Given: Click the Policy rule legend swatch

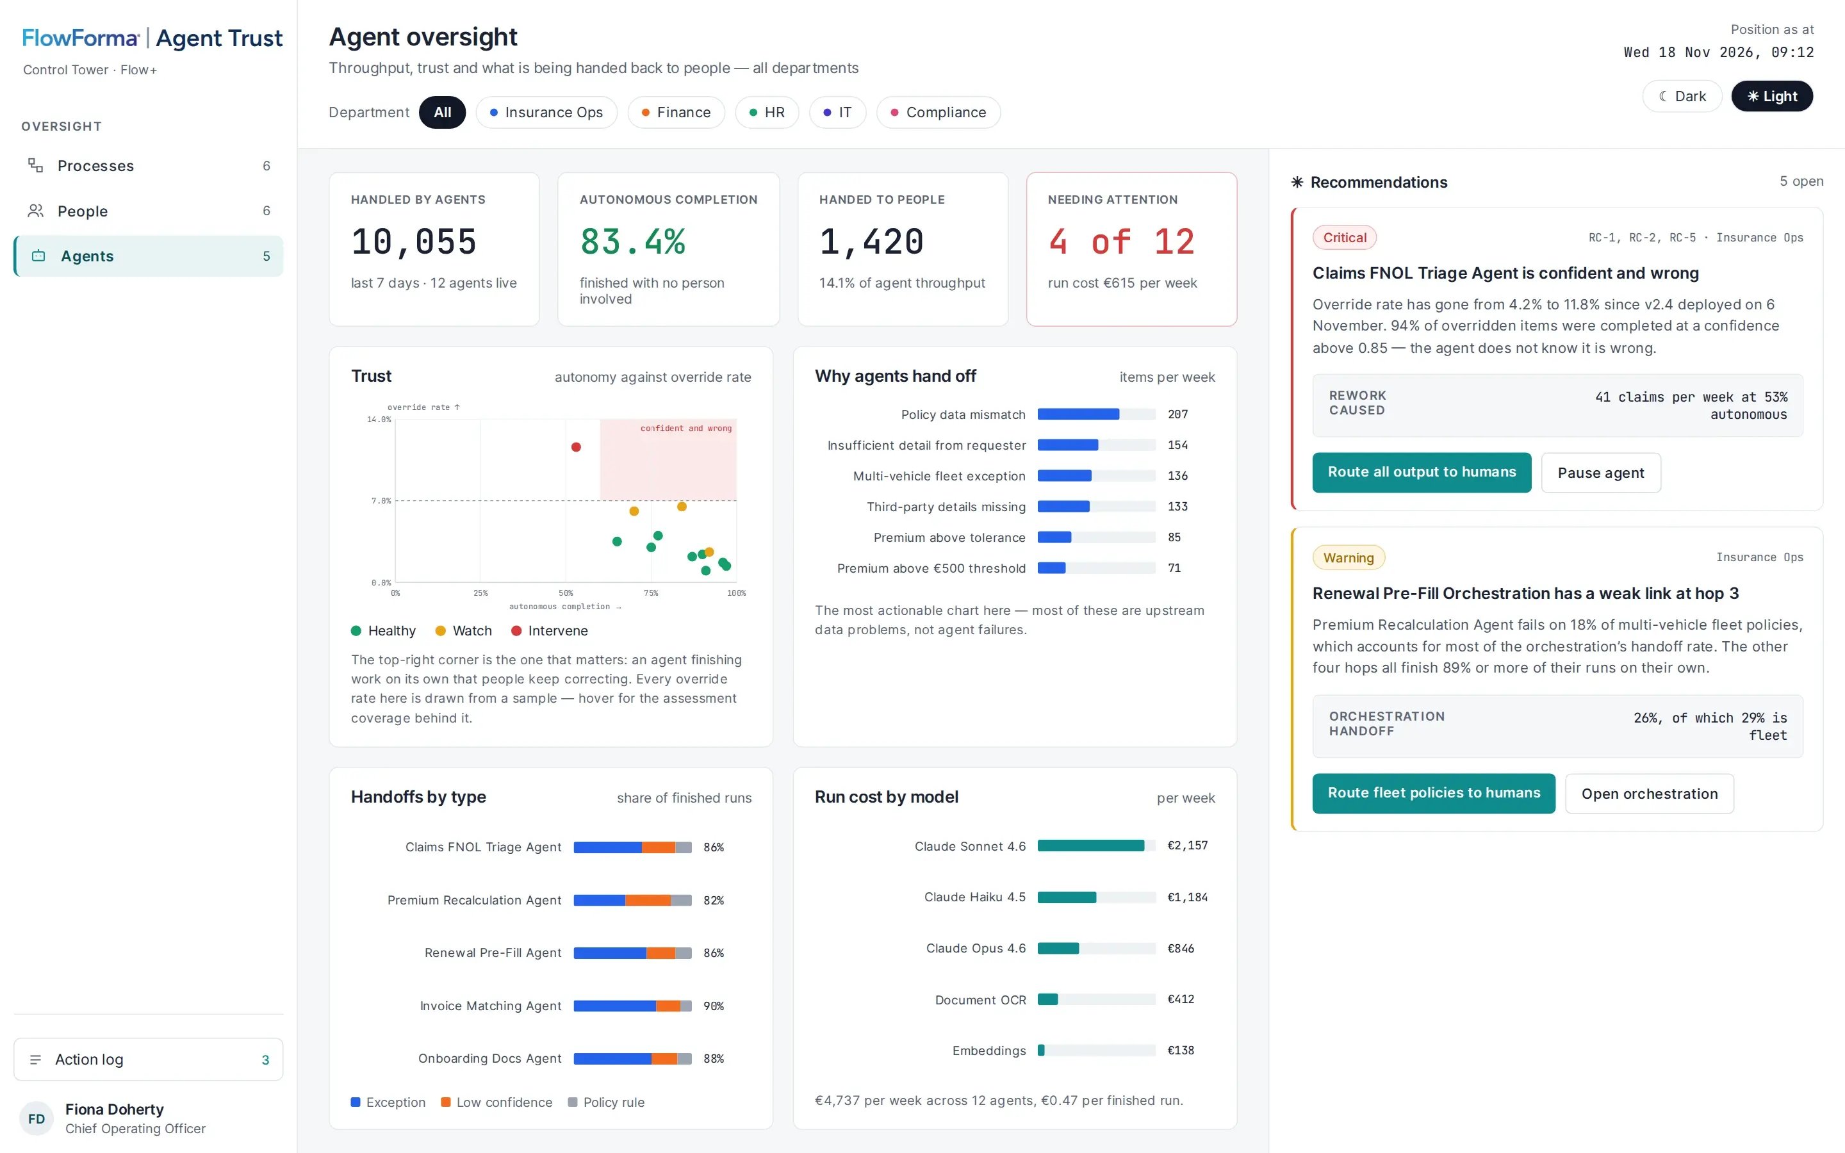Looking at the screenshot, I should tap(573, 1102).
